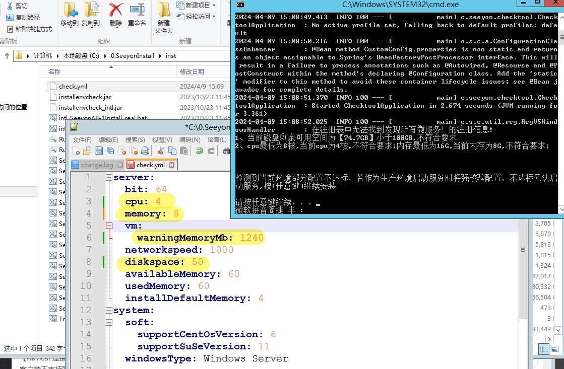564x369 pixels.
Task: Open the 文件(F) menu
Action: [x=82, y=140]
